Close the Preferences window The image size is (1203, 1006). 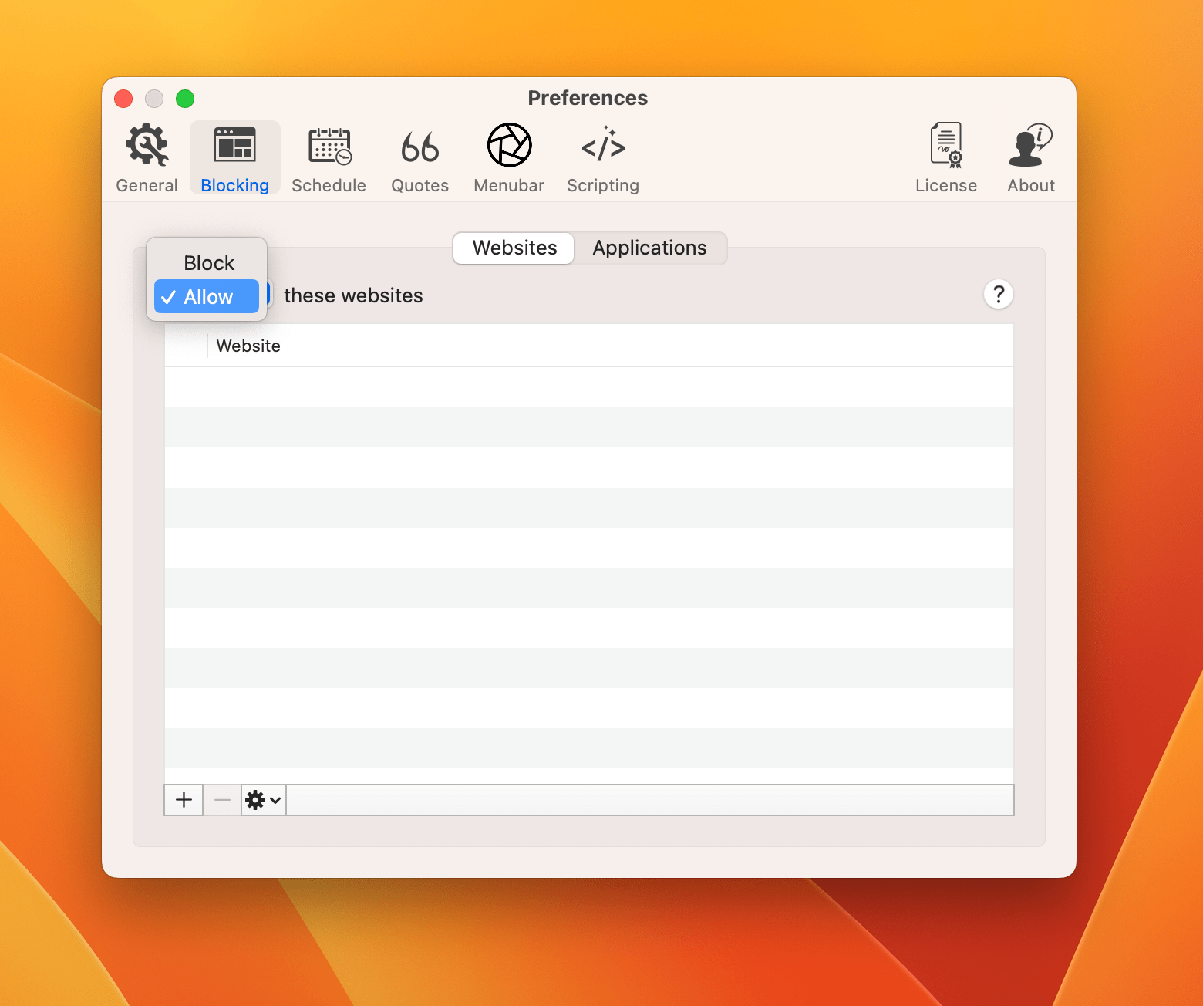[x=123, y=99]
